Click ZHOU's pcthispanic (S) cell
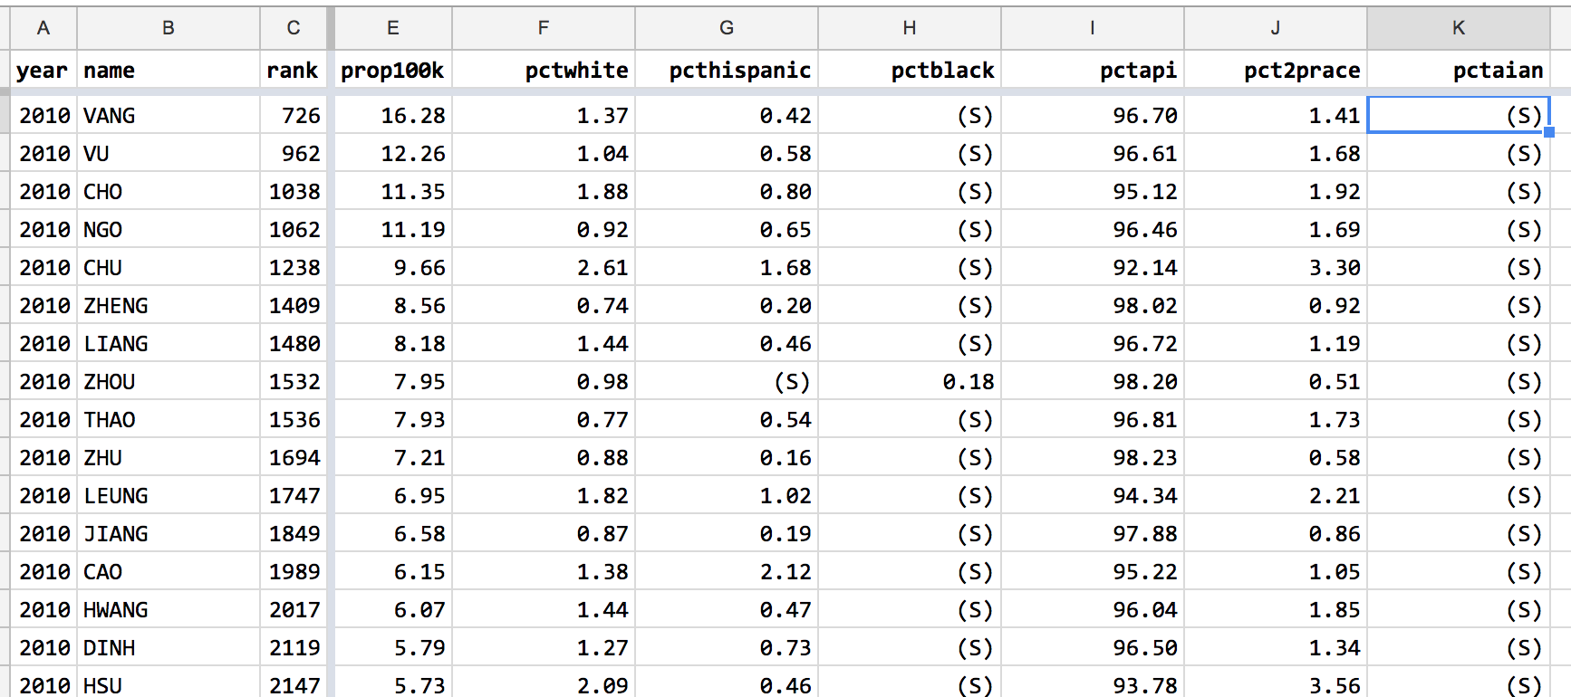This screenshot has height=697, width=1571. click(727, 381)
